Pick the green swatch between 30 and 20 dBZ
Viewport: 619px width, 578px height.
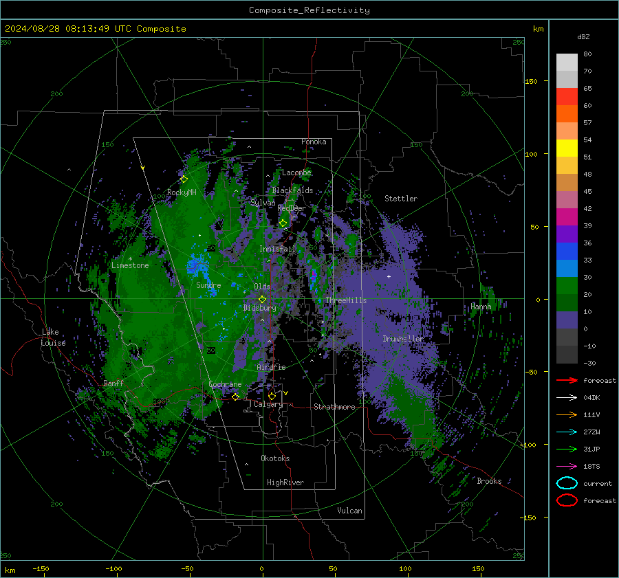(x=567, y=285)
